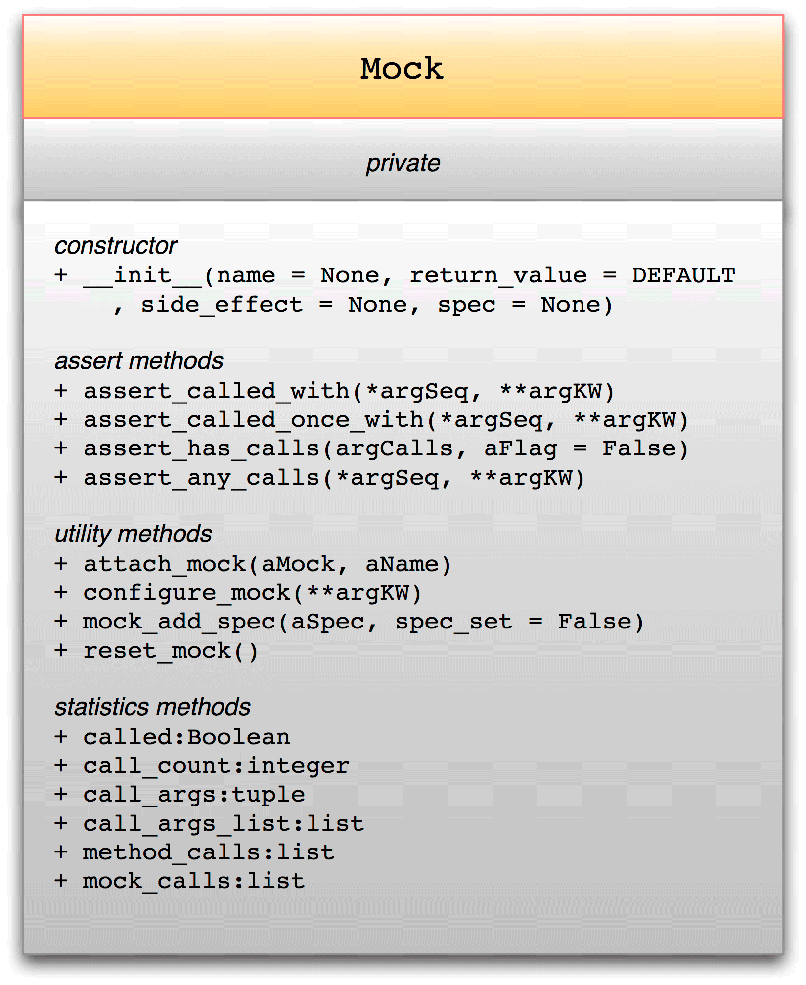Select the assert_called_with method entry
806x985 pixels.
(x=335, y=391)
